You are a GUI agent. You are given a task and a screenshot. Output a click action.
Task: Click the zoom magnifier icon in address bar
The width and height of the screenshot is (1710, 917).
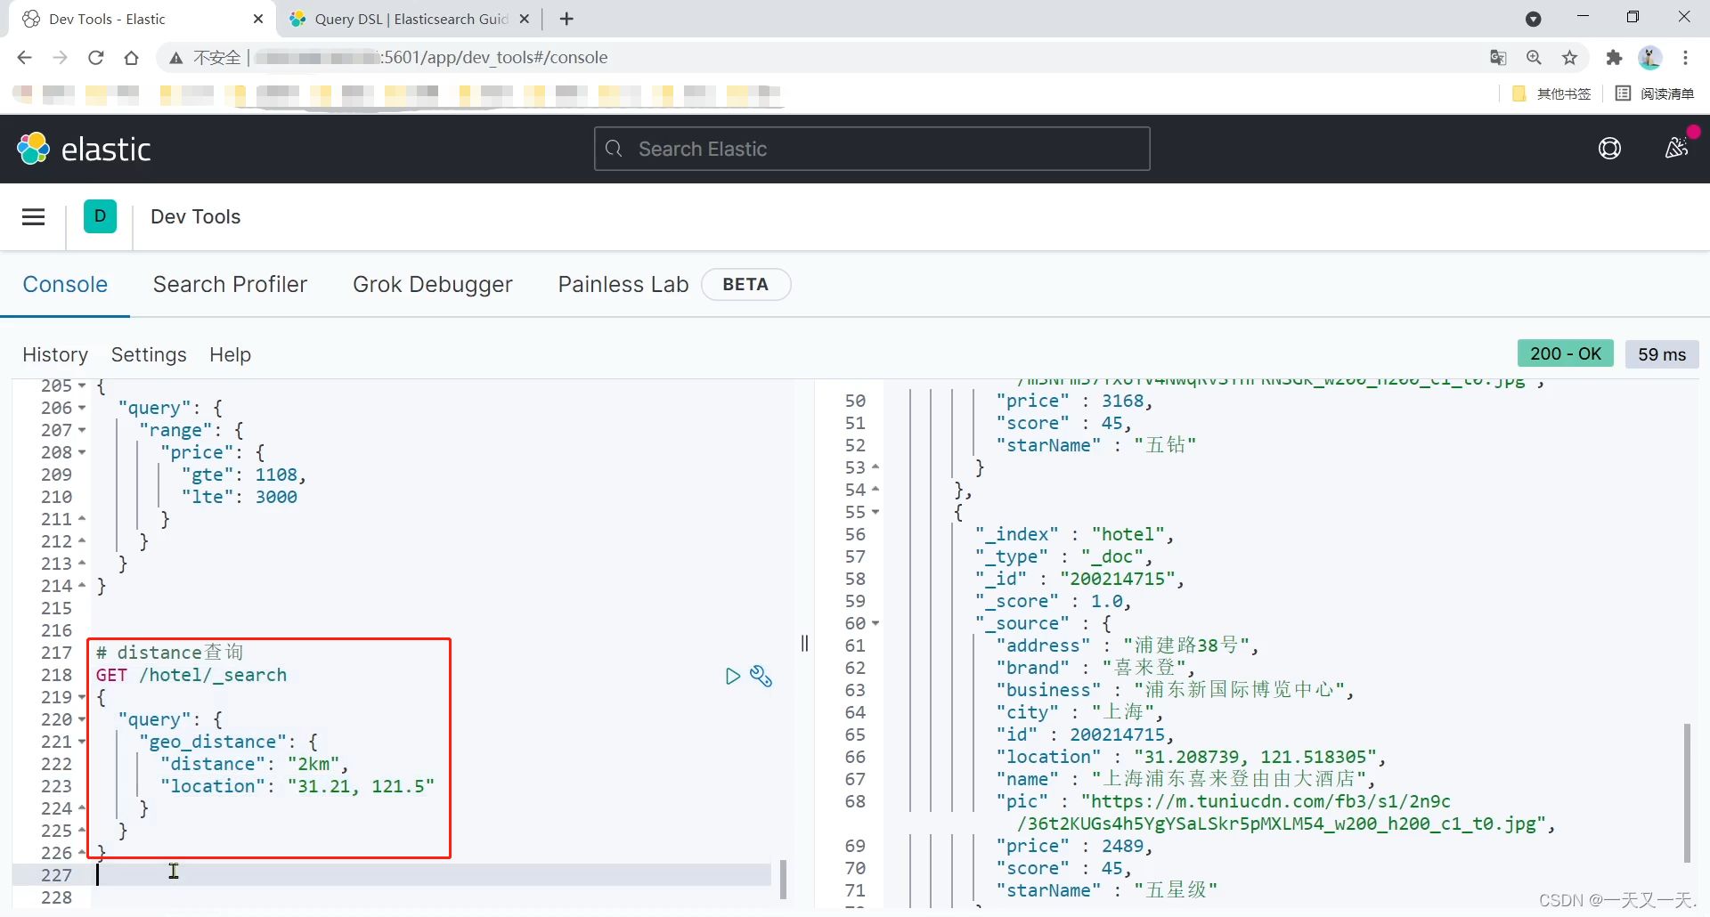(1534, 57)
